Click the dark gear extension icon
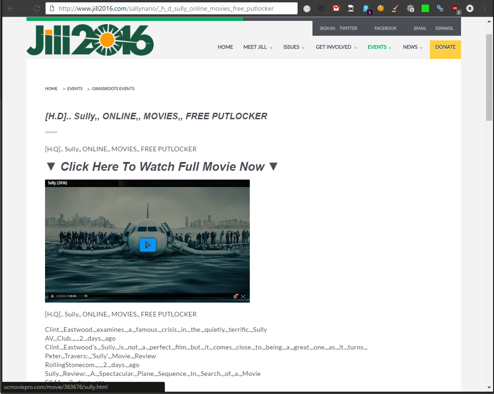Viewport: 494px width, 394px height. click(321, 8)
